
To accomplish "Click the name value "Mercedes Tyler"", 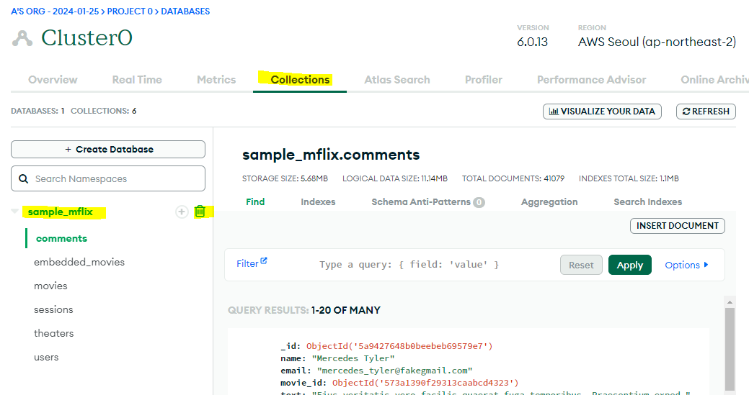I will 353,358.
